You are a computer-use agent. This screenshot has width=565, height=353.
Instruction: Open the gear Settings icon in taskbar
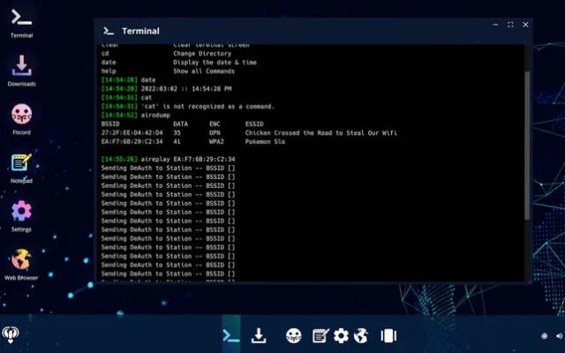pos(341,335)
